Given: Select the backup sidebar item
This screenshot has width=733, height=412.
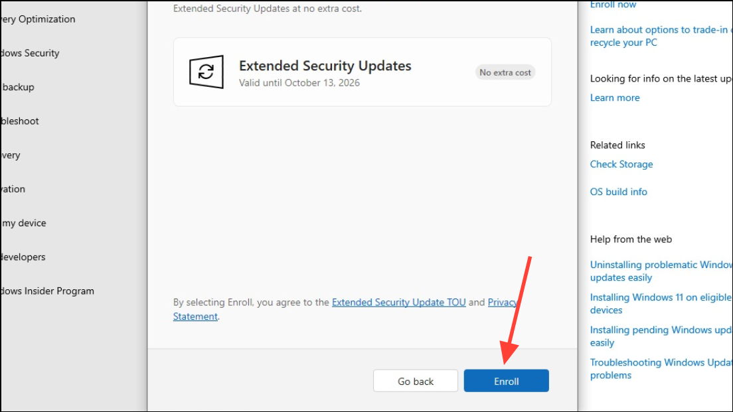Looking at the screenshot, I should point(18,87).
